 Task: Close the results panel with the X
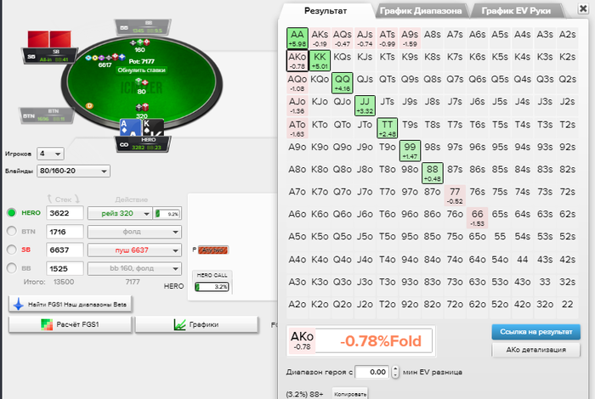pyautogui.click(x=583, y=8)
